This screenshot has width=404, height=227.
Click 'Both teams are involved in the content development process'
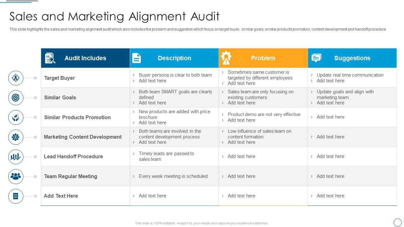coord(170,134)
